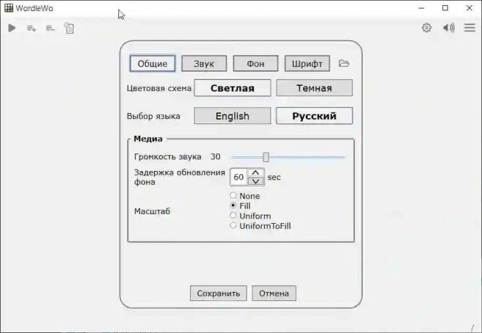
Task: Switch to the Общие tab
Action: (x=152, y=63)
